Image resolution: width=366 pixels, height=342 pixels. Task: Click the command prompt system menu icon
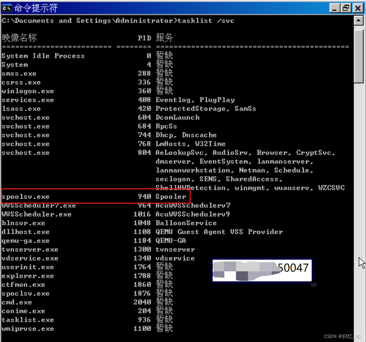[7, 8]
